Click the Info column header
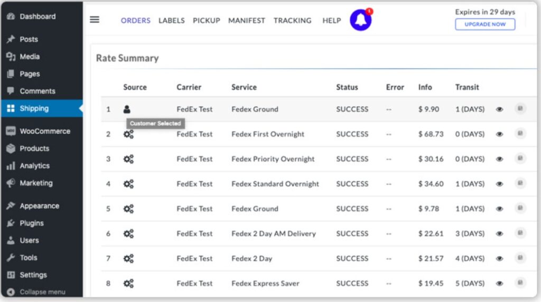The image size is (541, 302). [425, 87]
